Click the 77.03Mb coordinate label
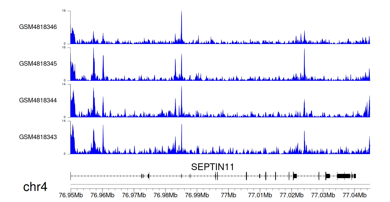 point(323,195)
